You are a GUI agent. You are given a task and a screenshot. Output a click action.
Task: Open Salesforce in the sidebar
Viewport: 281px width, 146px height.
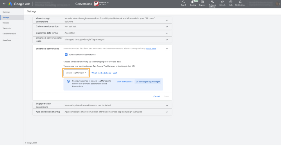click(x=7, y=40)
